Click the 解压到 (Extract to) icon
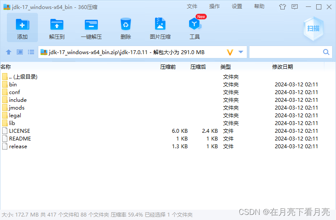 [57, 24]
